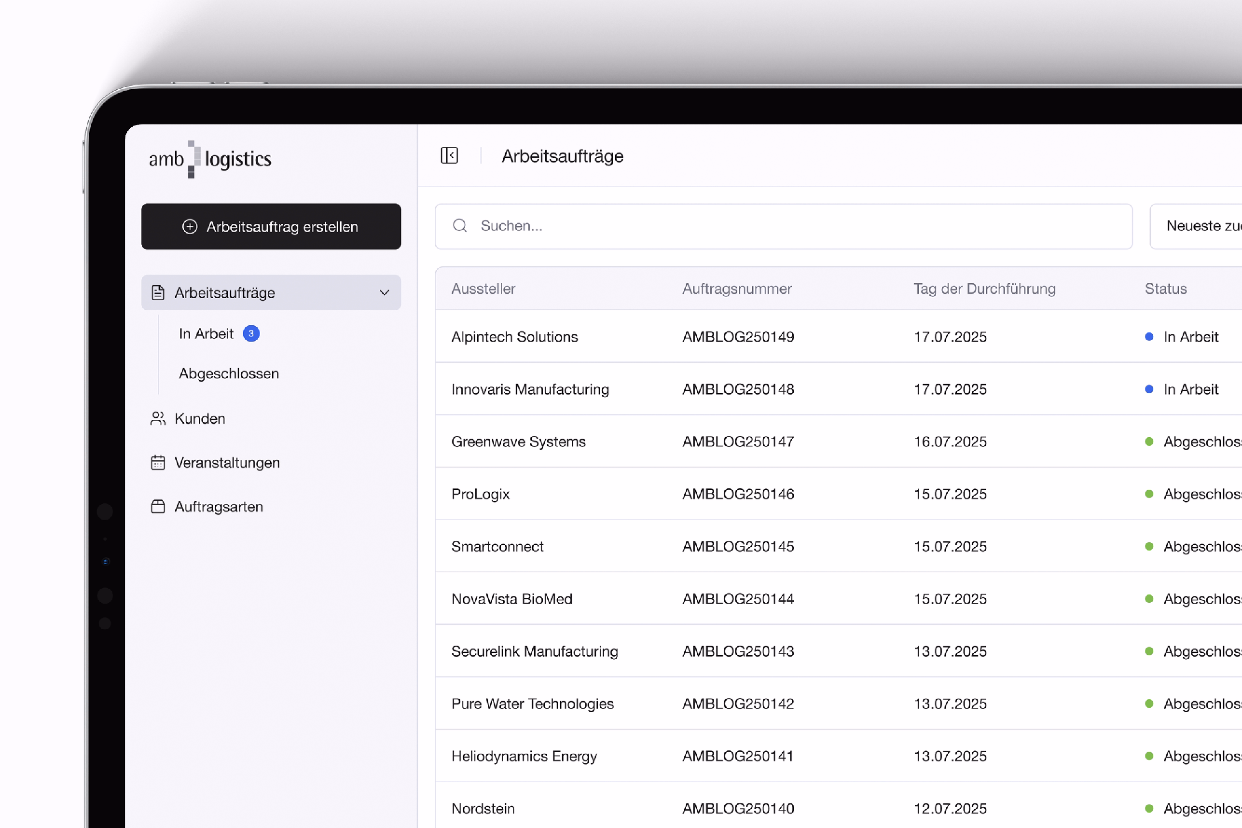The height and width of the screenshot is (828, 1242).
Task: Click the Abgeschlossen status of Greenwave Systems
Action: (1193, 441)
